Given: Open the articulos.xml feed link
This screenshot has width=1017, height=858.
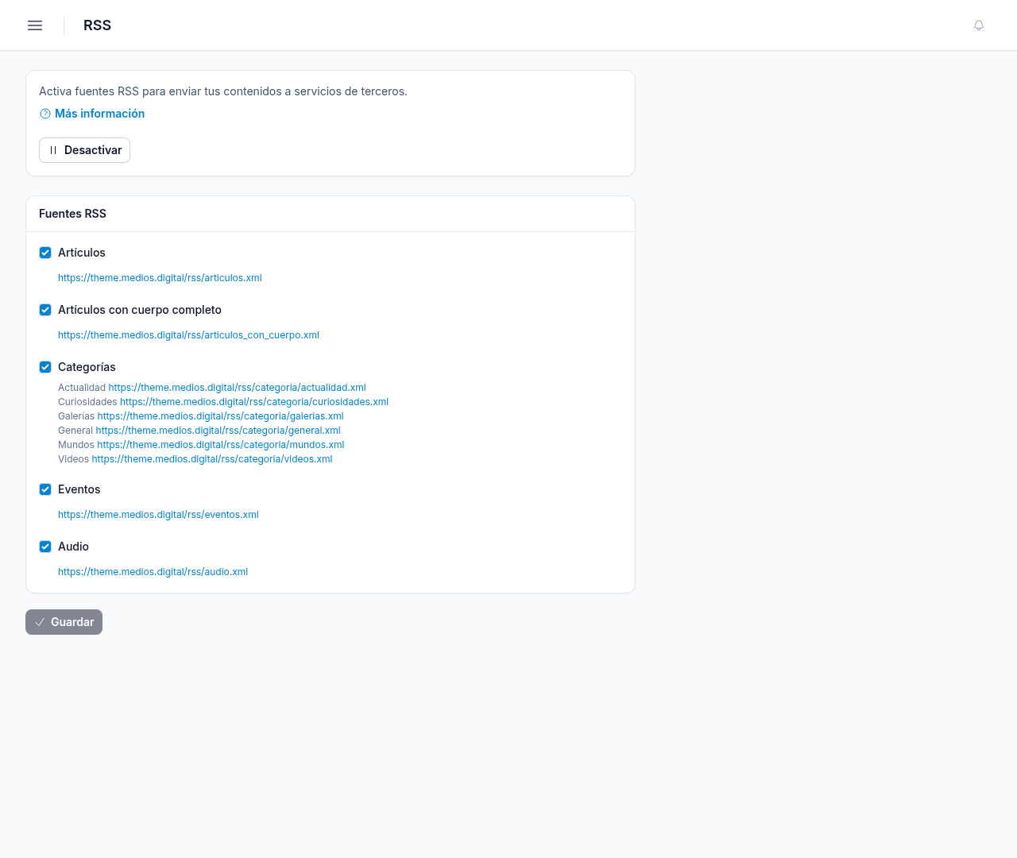Looking at the screenshot, I should pos(160,278).
